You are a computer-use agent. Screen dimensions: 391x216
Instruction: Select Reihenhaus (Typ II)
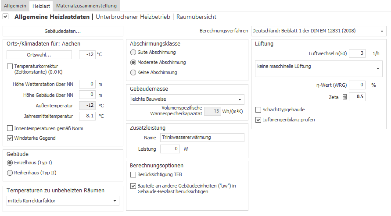pos(10,173)
